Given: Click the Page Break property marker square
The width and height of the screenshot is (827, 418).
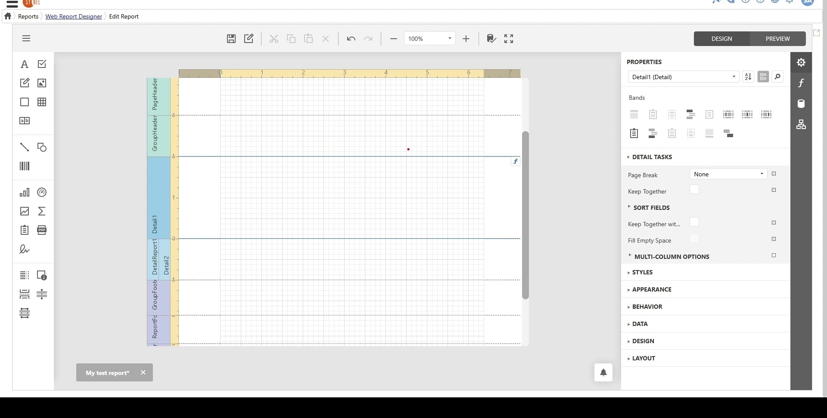Looking at the screenshot, I should [x=774, y=174].
